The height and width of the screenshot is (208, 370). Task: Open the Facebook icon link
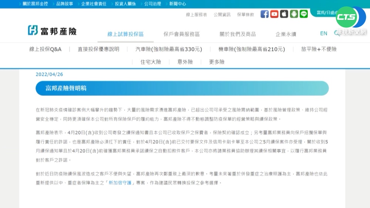pyautogui.click(x=265, y=14)
